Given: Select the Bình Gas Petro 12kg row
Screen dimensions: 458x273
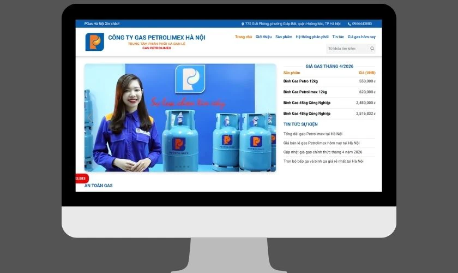Looking at the screenshot, I should [329, 81].
